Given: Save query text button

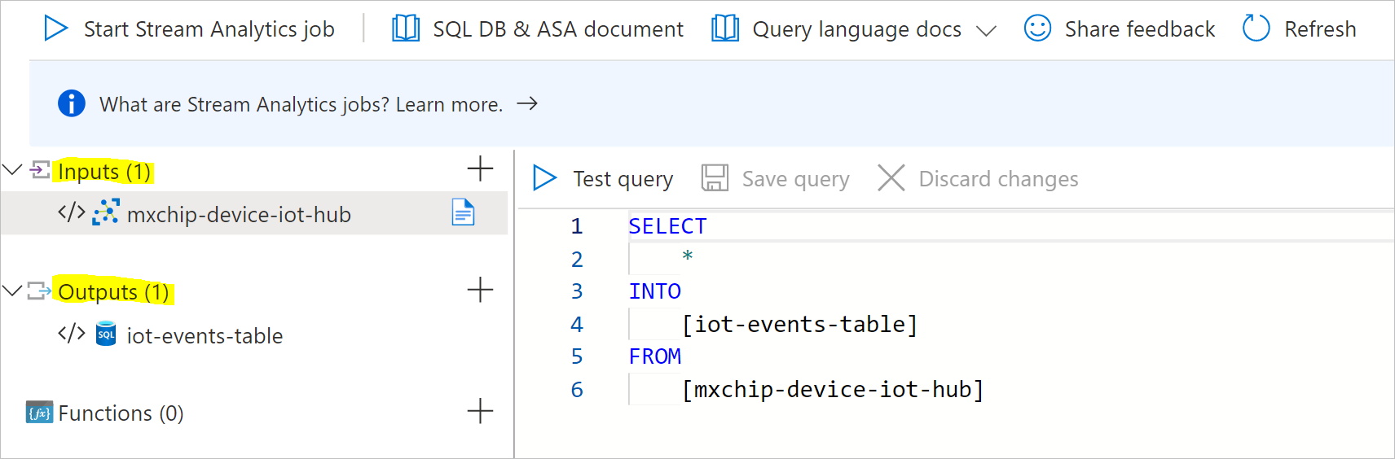Looking at the screenshot, I should pyautogui.click(x=795, y=179).
